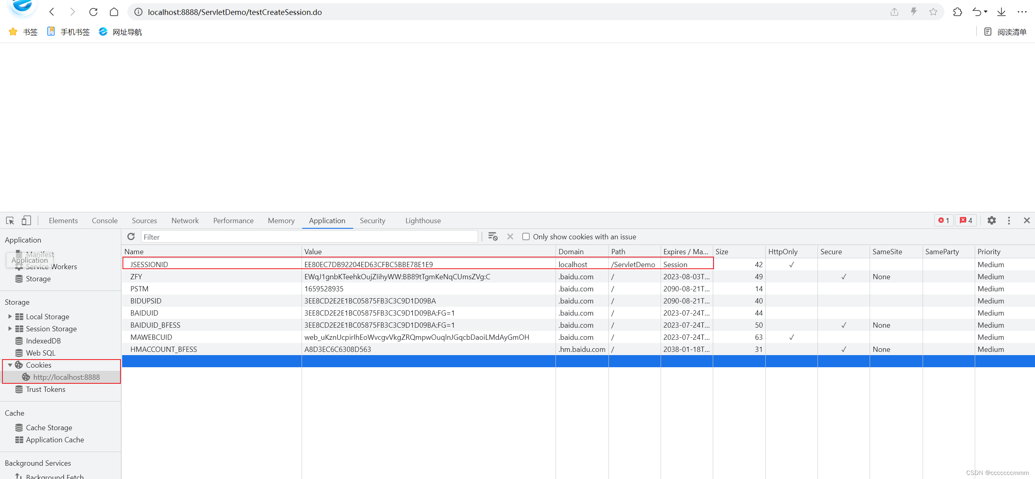Open the Console tab
The image size is (1035, 479).
tap(104, 220)
